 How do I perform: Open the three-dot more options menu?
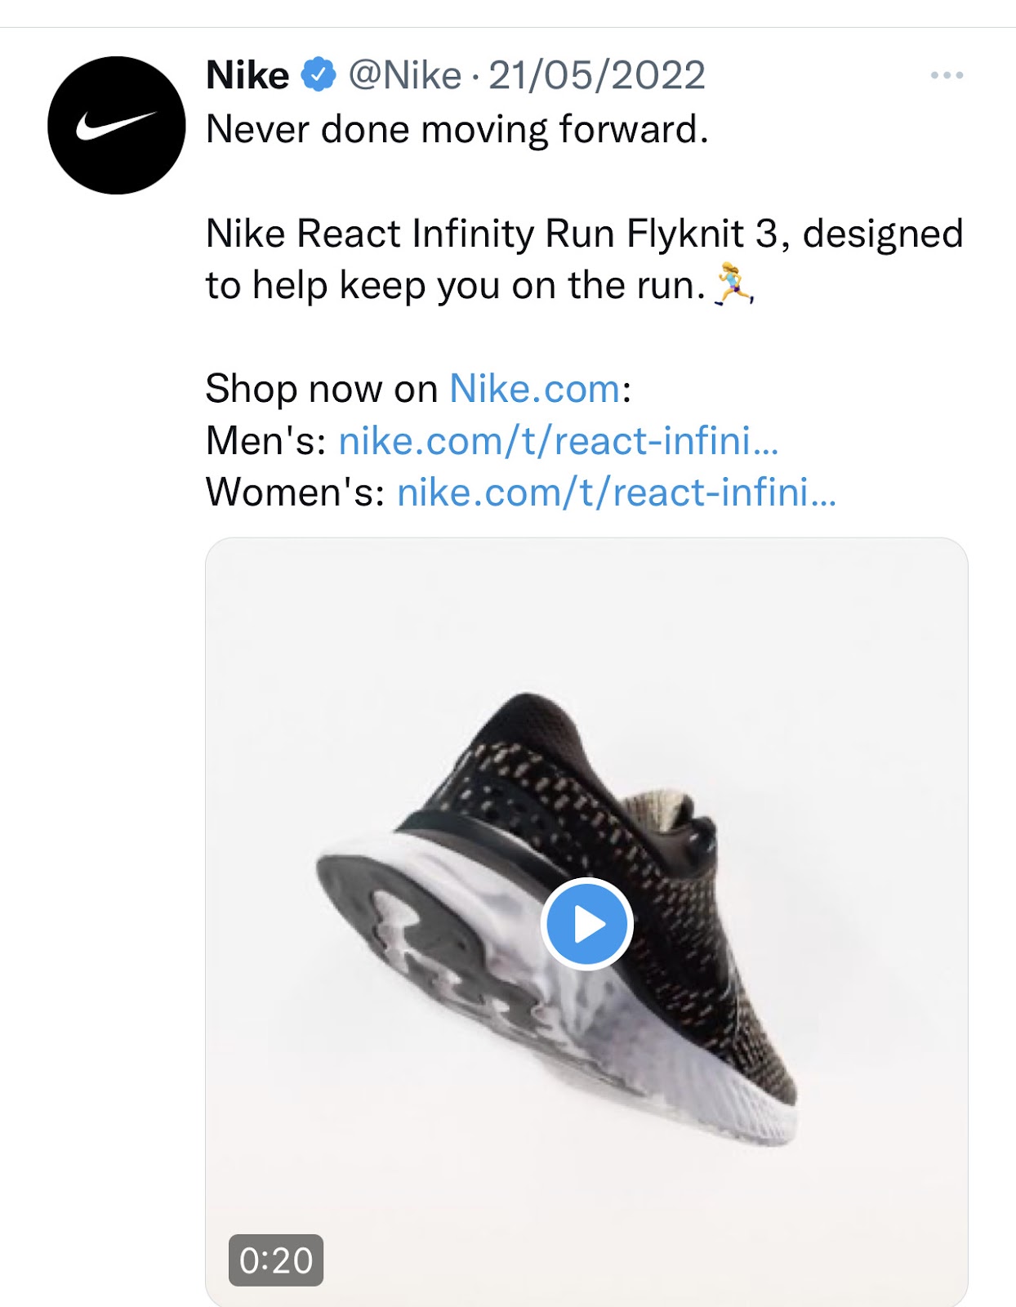[947, 75]
